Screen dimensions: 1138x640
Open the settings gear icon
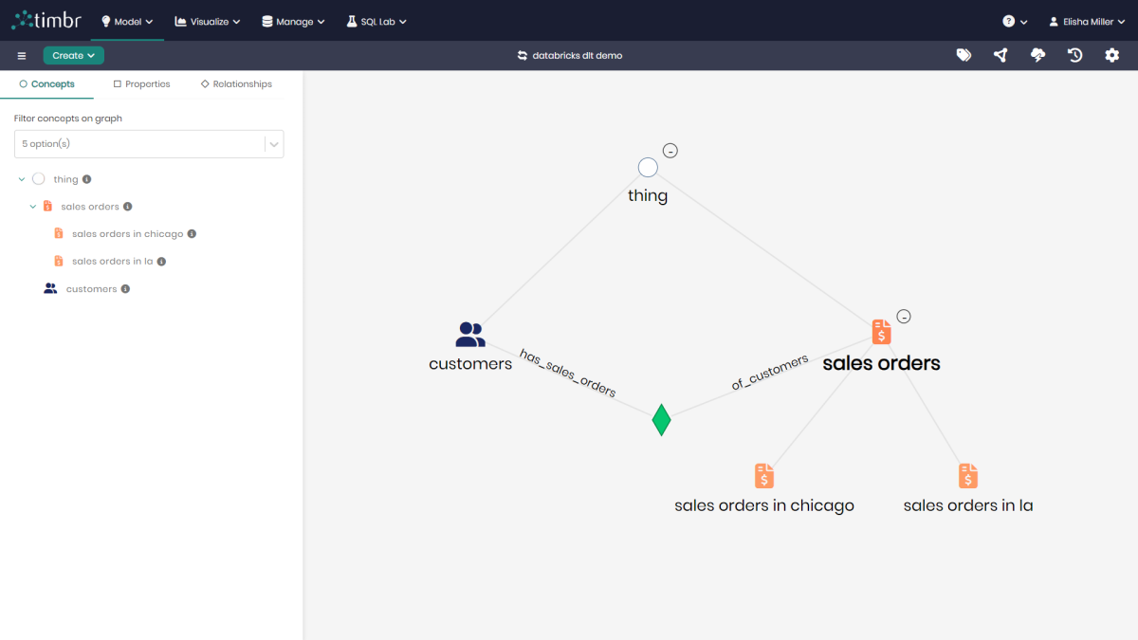click(x=1111, y=55)
